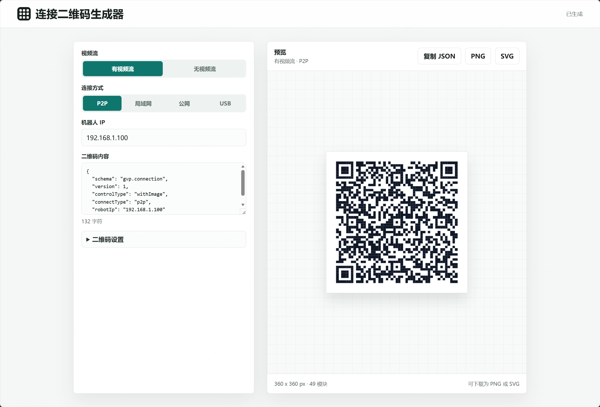Click the textarea vertical scrollbar thumb
The image size is (600, 407).
[243, 183]
